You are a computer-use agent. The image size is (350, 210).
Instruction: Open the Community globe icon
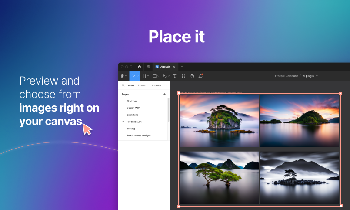(148, 67)
